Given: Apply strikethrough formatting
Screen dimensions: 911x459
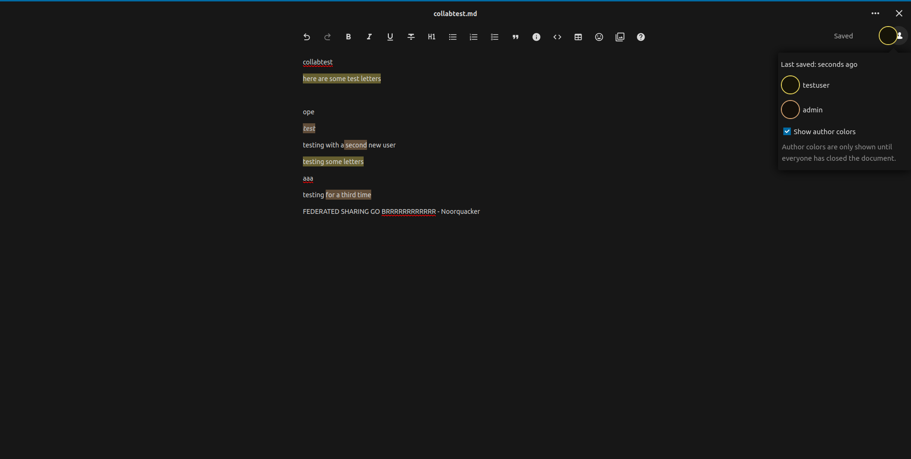Looking at the screenshot, I should click(x=411, y=37).
